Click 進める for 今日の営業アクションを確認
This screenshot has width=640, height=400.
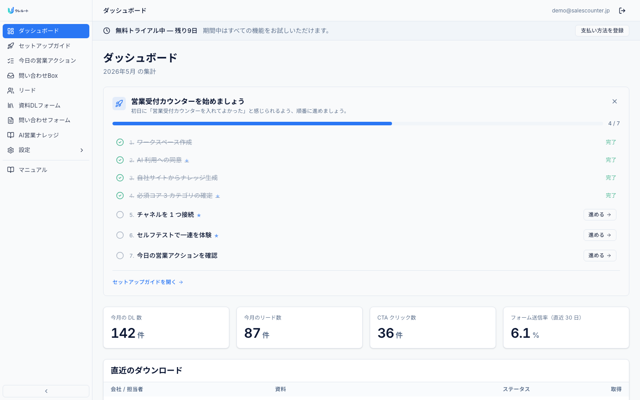coord(600,256)
